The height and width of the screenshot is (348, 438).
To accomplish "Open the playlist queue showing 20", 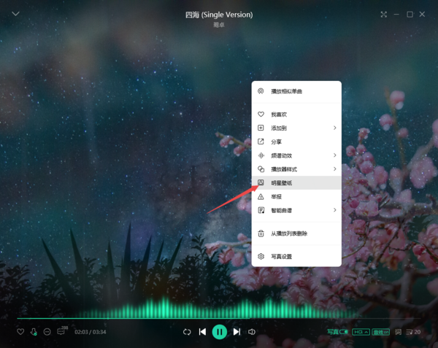I will tap(413, 332).
